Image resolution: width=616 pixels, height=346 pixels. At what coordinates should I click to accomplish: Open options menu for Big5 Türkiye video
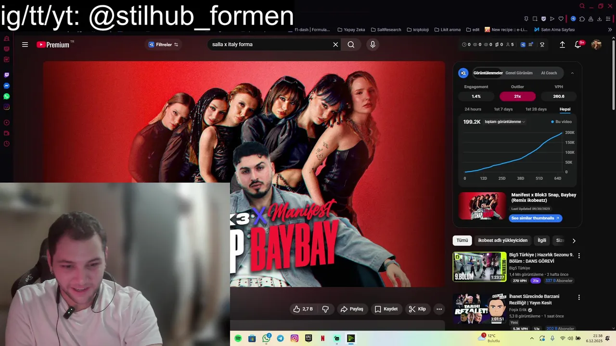click(579, 256)
